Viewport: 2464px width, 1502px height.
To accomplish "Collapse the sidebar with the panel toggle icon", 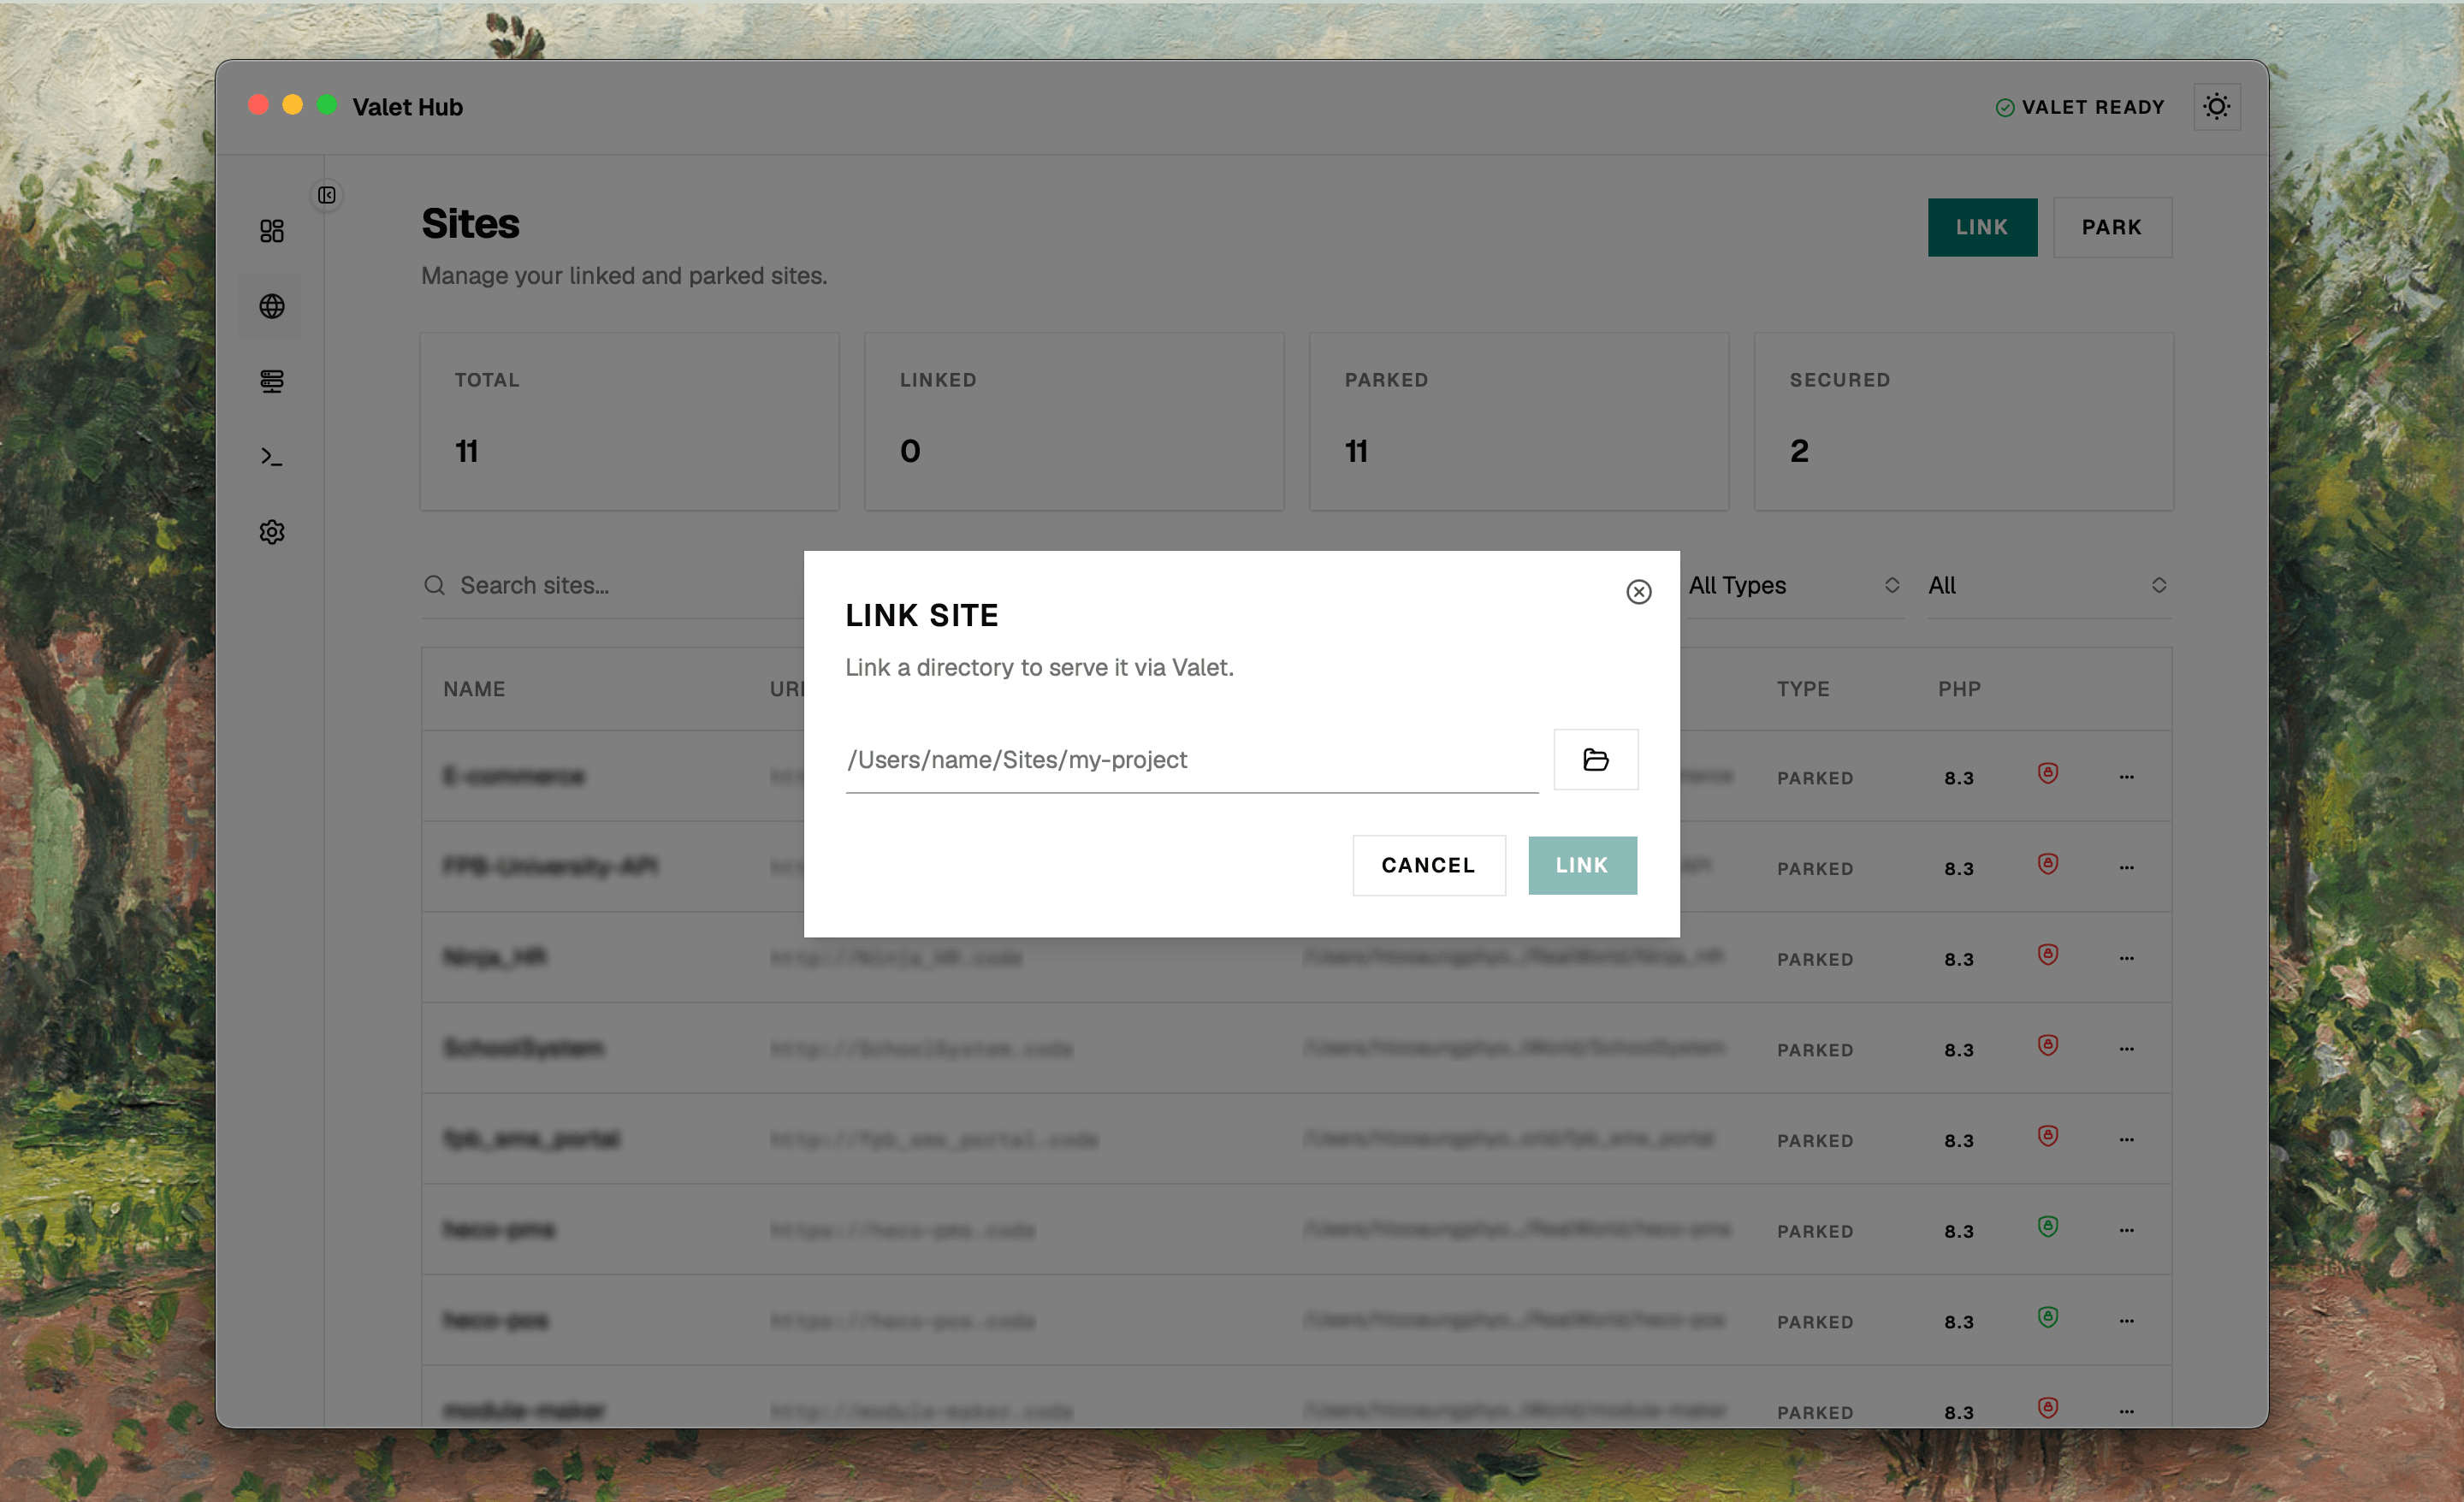I will tap(327, 195).
